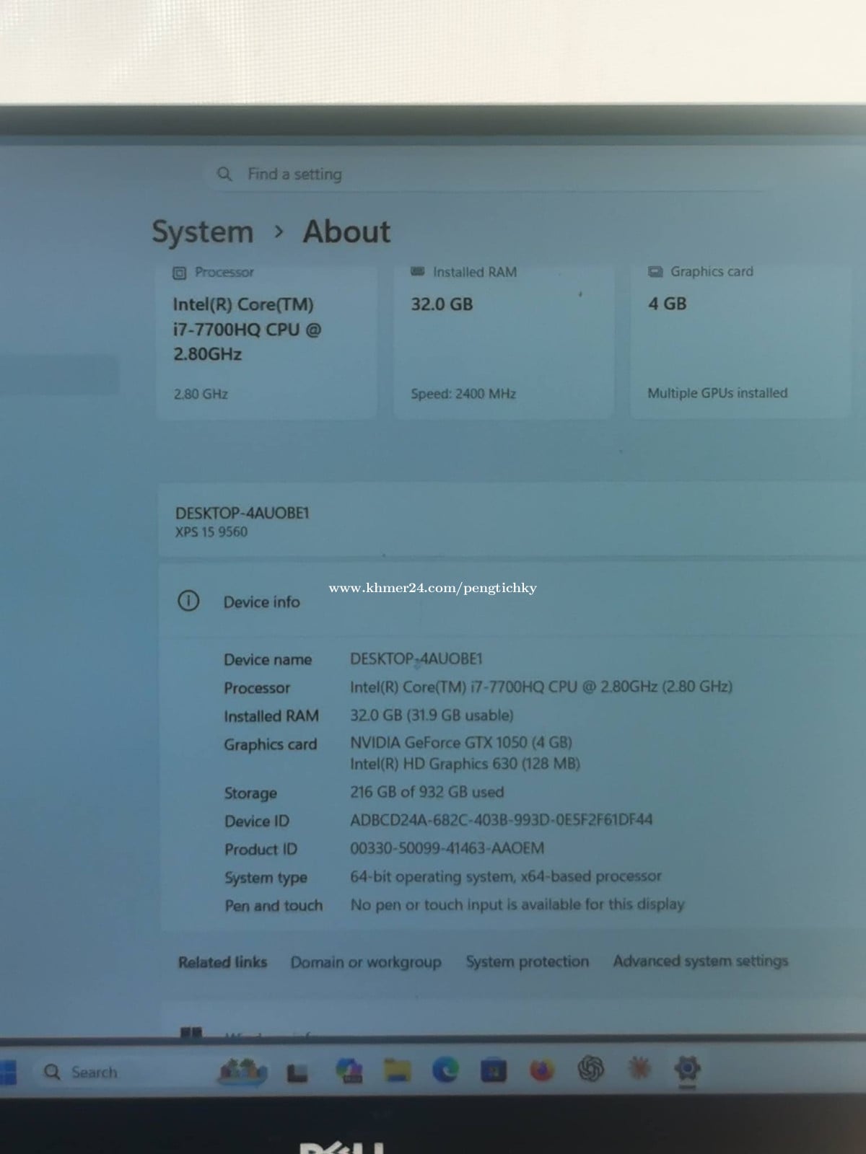866x1154 pixels.
Task: Launch Microsoft Copilot from the taskbar
Action: point(349,1072)
